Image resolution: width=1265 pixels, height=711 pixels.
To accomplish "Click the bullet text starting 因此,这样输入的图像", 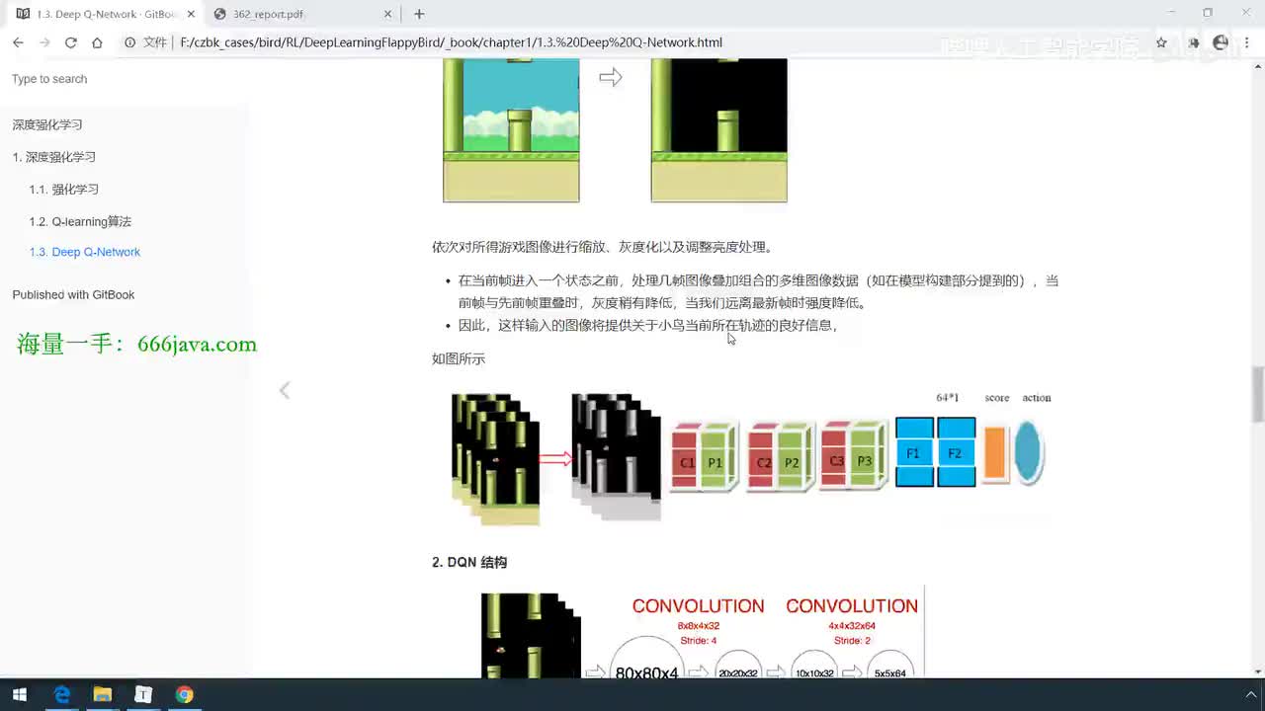I will coord(648,325).
